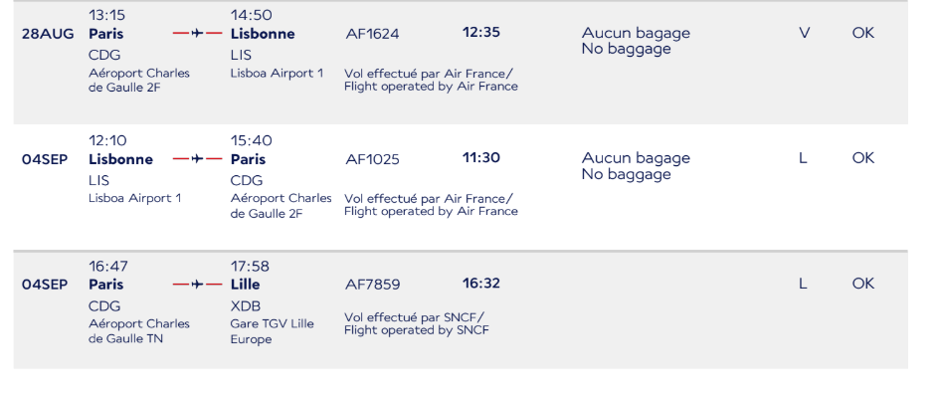Click the 28AUG date label
The height and width of the screenshot is (395, 940).
48,34
